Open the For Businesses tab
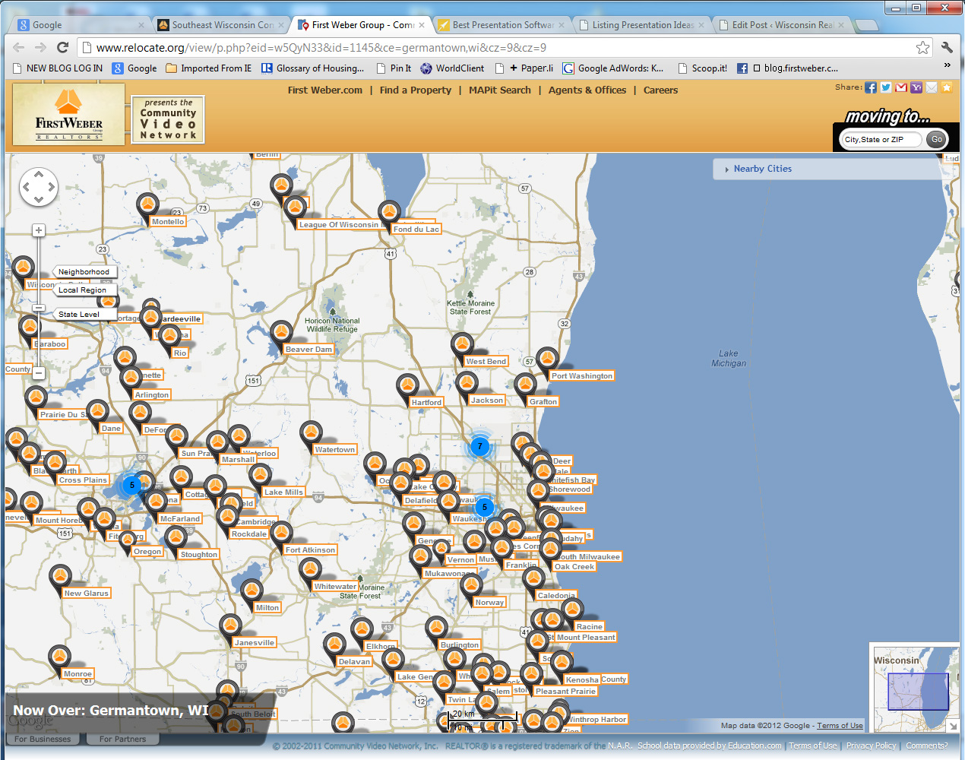965x760 pixels. point(43,739)
